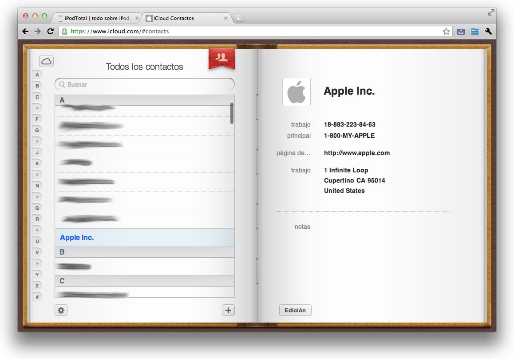514x359 pixels.
Task: Jump to letter R in the index
Action: point(37,219)
